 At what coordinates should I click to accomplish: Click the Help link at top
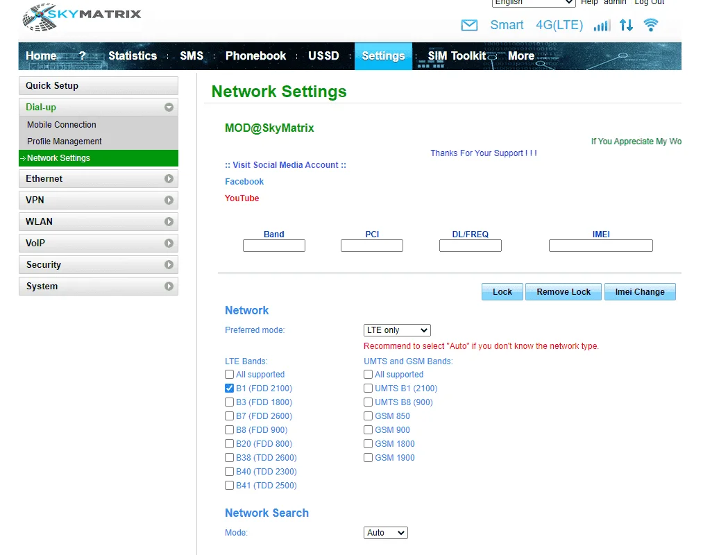pyautogui.click(x=589, y=2)
